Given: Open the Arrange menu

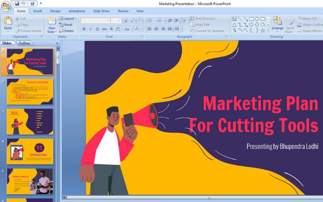Looking at the screenshot, I should pyautogui.click(x=277, y=24).
